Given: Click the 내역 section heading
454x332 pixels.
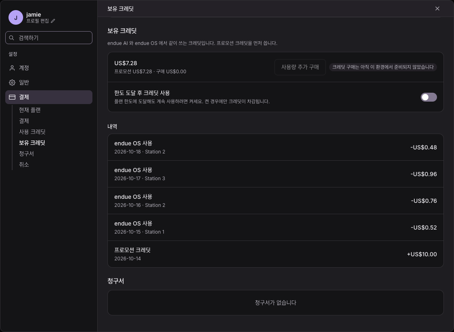Looking at the screenshot, I should (112, 126).
